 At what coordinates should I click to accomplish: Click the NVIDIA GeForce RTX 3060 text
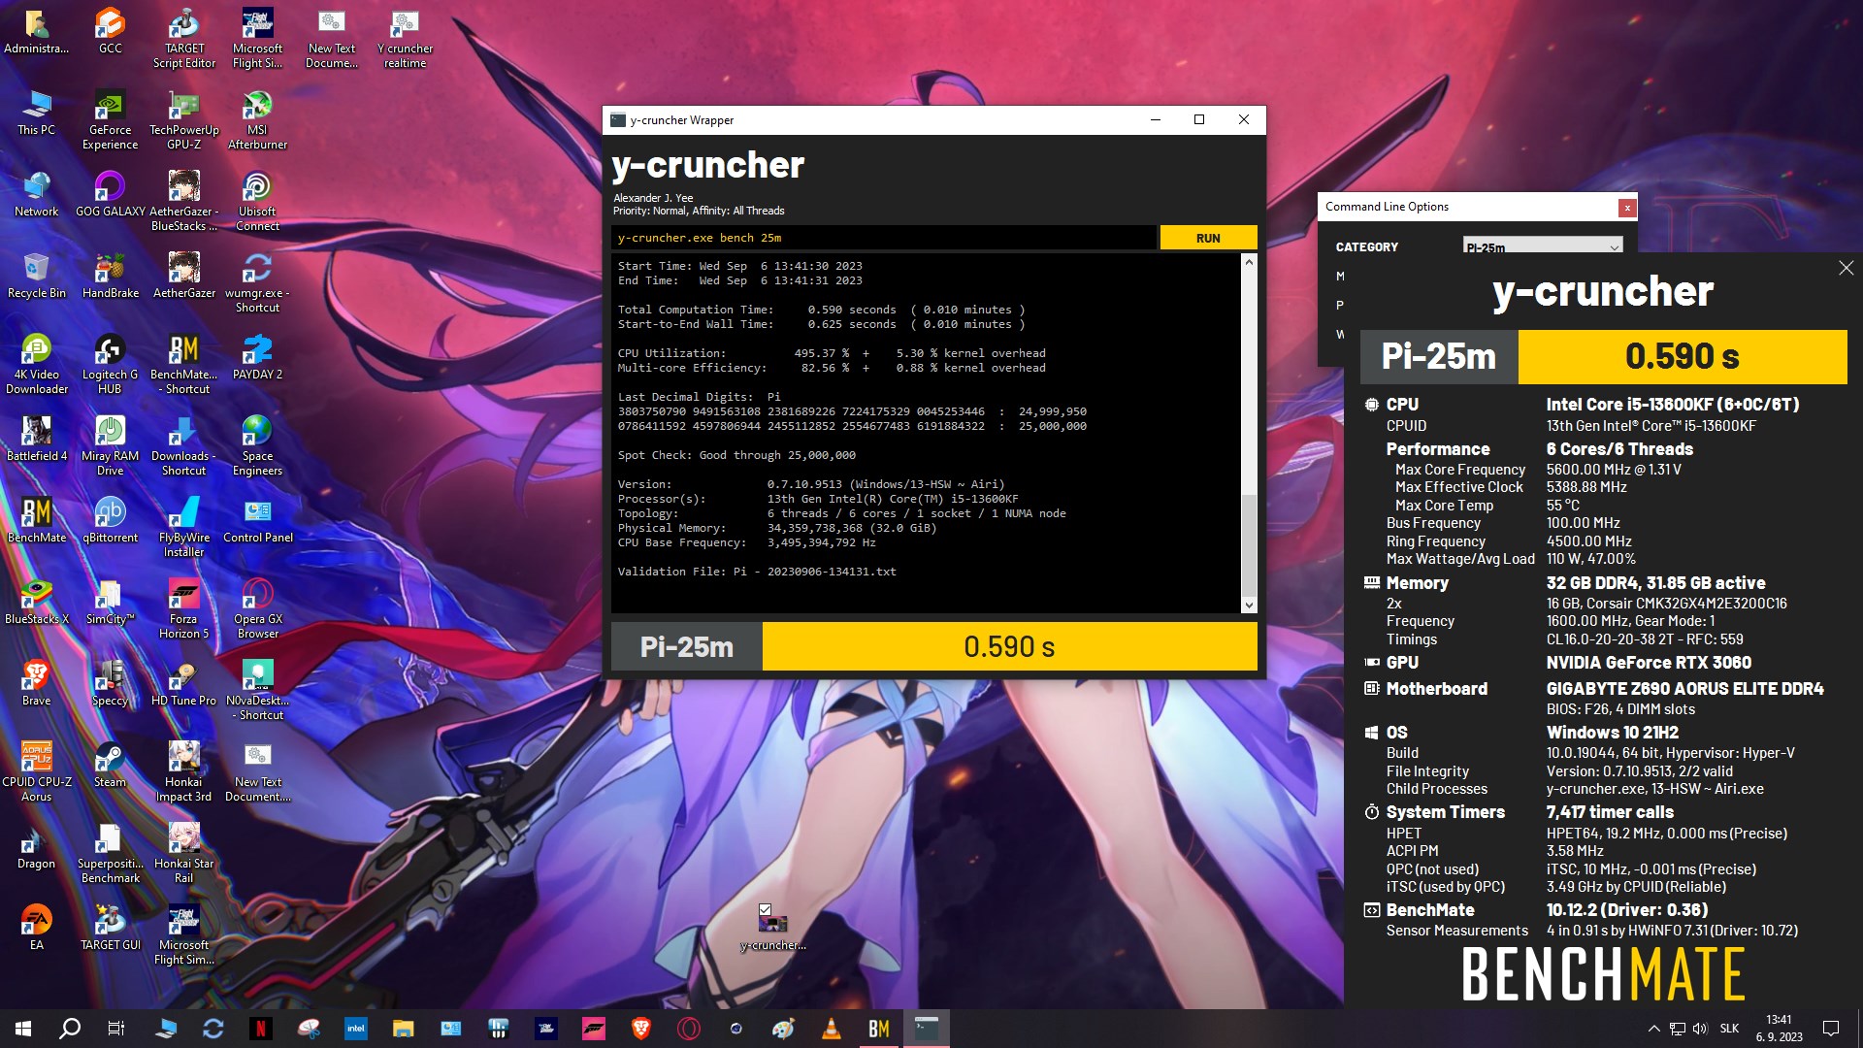tap(1649, 663)
